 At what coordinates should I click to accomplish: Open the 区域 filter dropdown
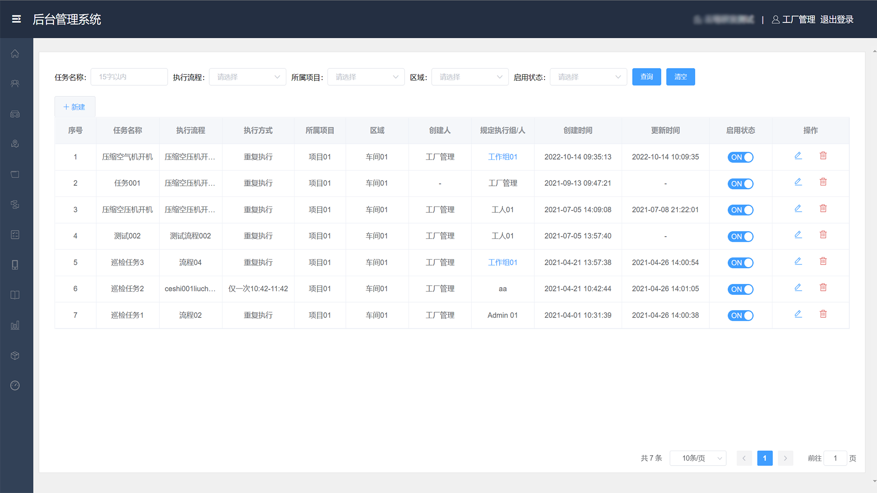pos(470,77)
